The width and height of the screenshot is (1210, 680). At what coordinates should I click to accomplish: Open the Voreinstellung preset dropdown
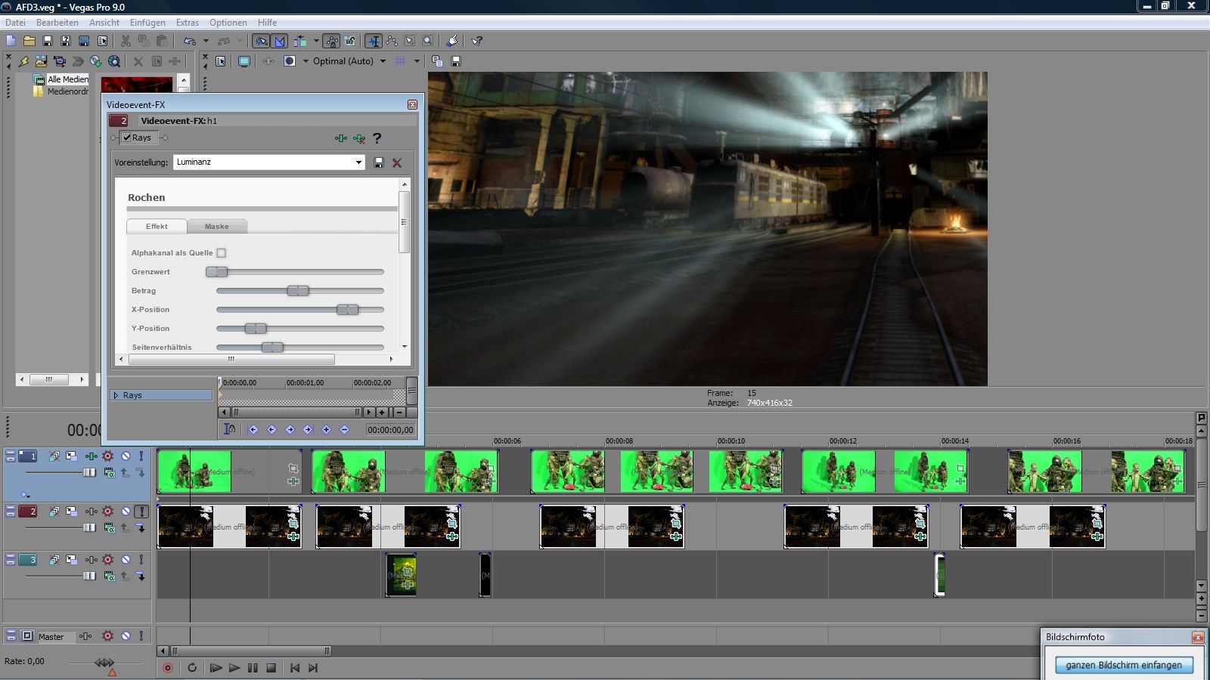(358, 162)
